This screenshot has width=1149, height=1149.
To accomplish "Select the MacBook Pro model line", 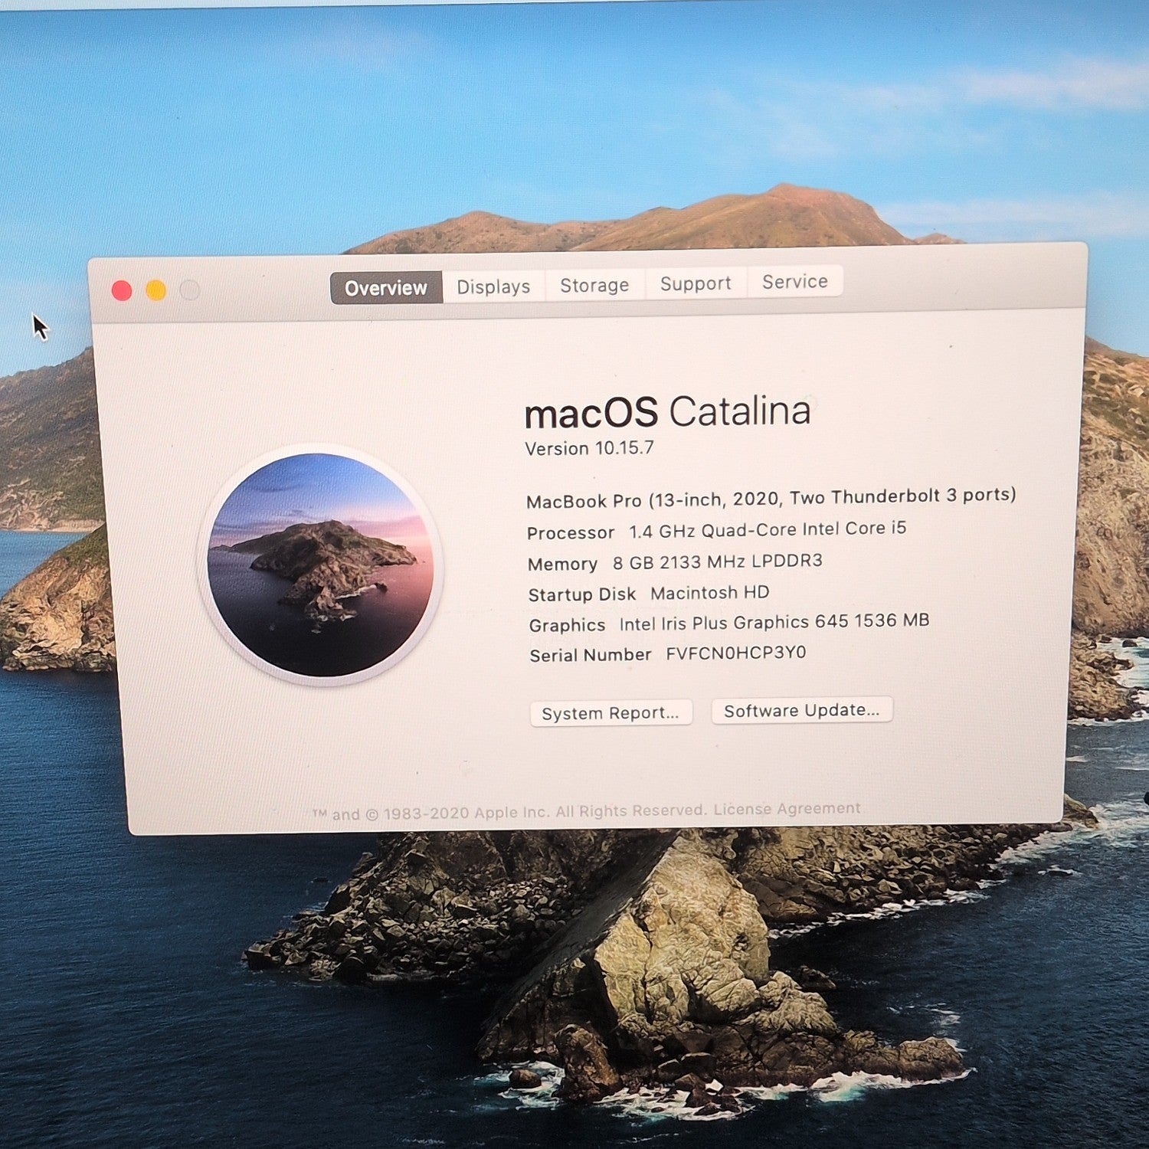I will (771, 499).
